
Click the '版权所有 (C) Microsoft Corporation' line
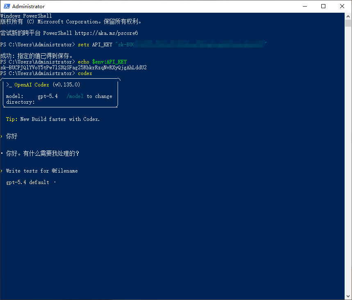point(71,22)
